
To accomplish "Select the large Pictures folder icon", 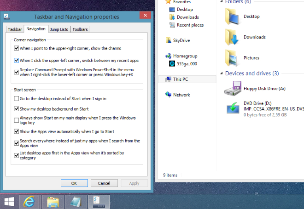I will 232,58.
